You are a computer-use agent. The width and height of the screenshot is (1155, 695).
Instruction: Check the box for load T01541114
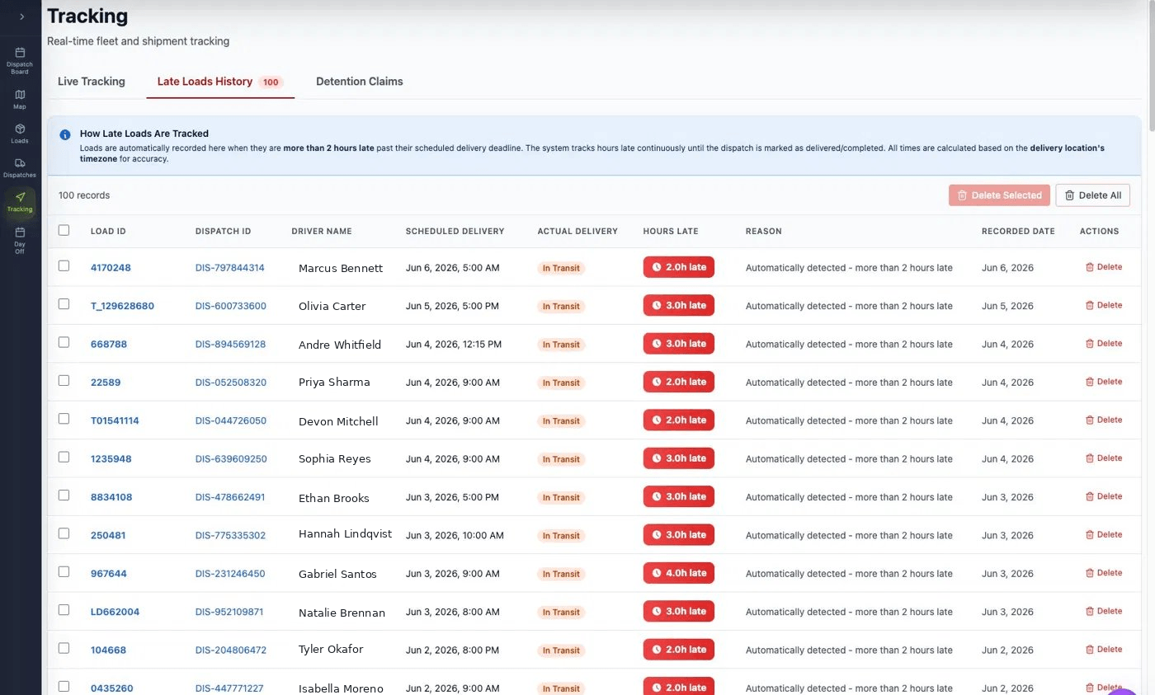(64, 419)
